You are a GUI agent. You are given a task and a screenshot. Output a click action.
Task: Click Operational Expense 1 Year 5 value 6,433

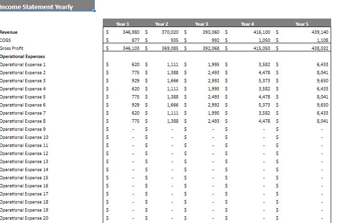tap(323, 65)
